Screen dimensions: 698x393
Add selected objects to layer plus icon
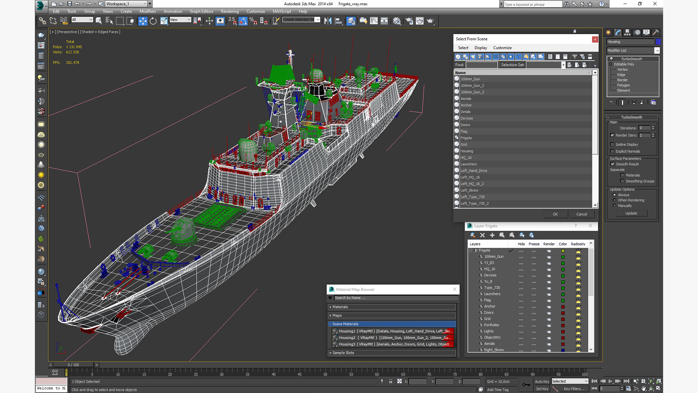[x=492, y=235]
